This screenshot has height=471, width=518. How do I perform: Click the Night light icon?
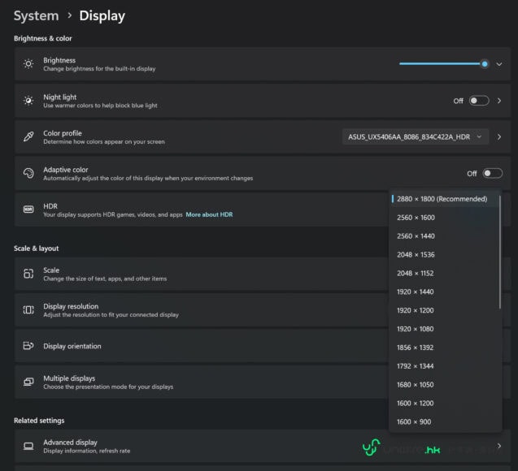28,100
